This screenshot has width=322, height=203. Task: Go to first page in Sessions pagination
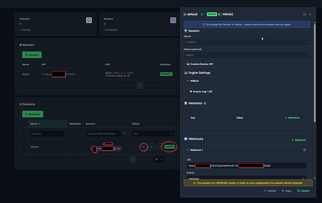click(118, 159)
